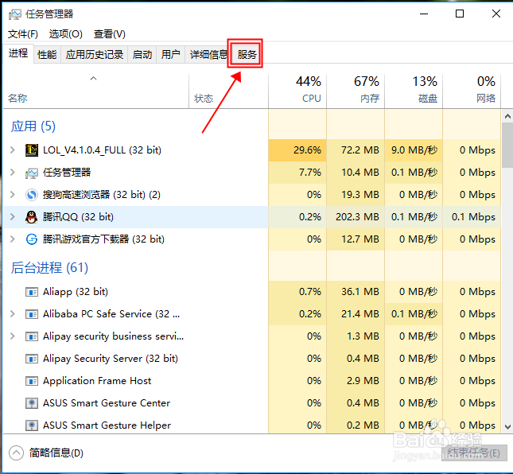513x474 pixels.
Task: Expand the Alibaba PC Safe Service group
Action: point(13,314)
